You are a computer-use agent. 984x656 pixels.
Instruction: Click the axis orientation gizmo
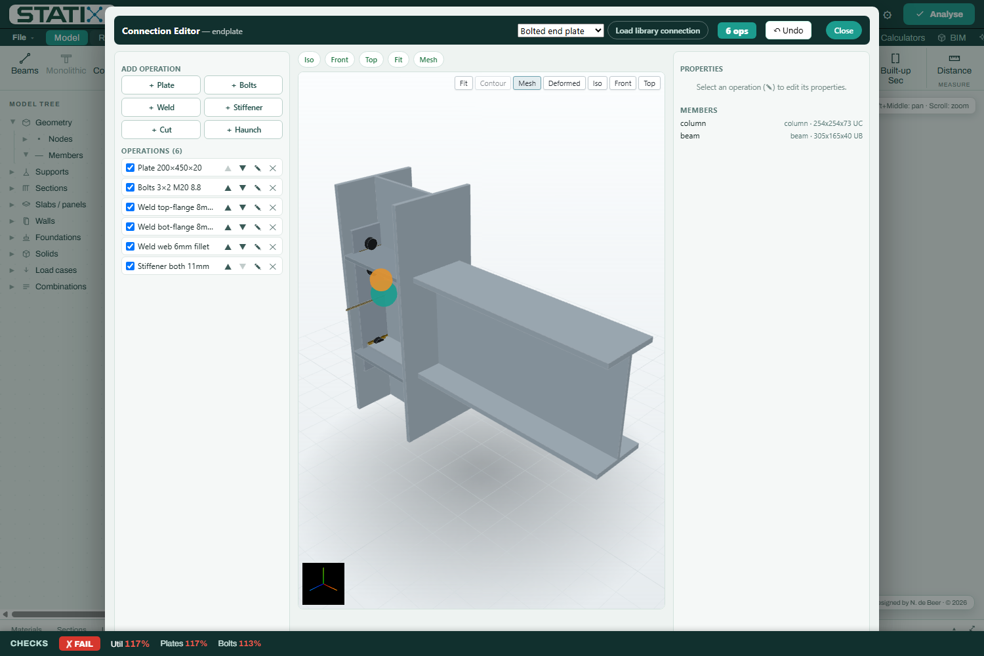pos(323,584)
